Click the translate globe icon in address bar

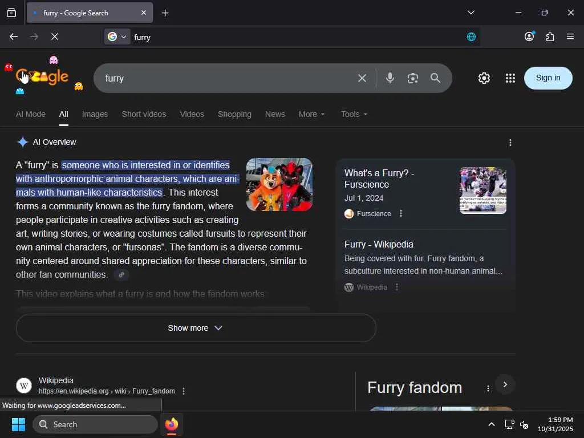[471, 36]
